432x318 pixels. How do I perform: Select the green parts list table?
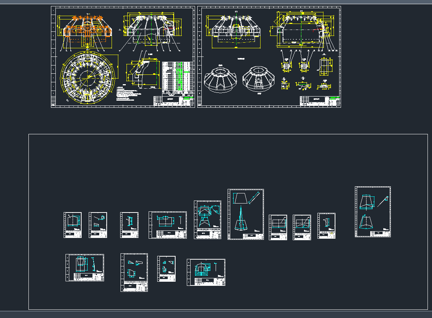click(x=178, y=77)
